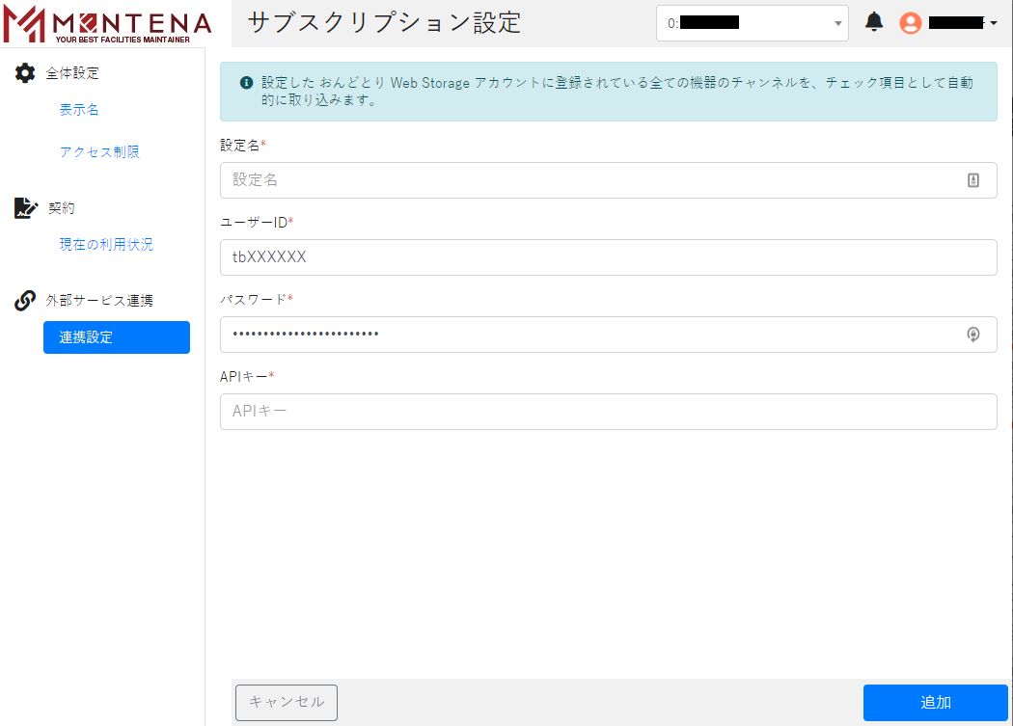Click the chain link icon beside 外部サービス連携
The height and width of the screenshot is (726, 1013).
tap(25, 301)
